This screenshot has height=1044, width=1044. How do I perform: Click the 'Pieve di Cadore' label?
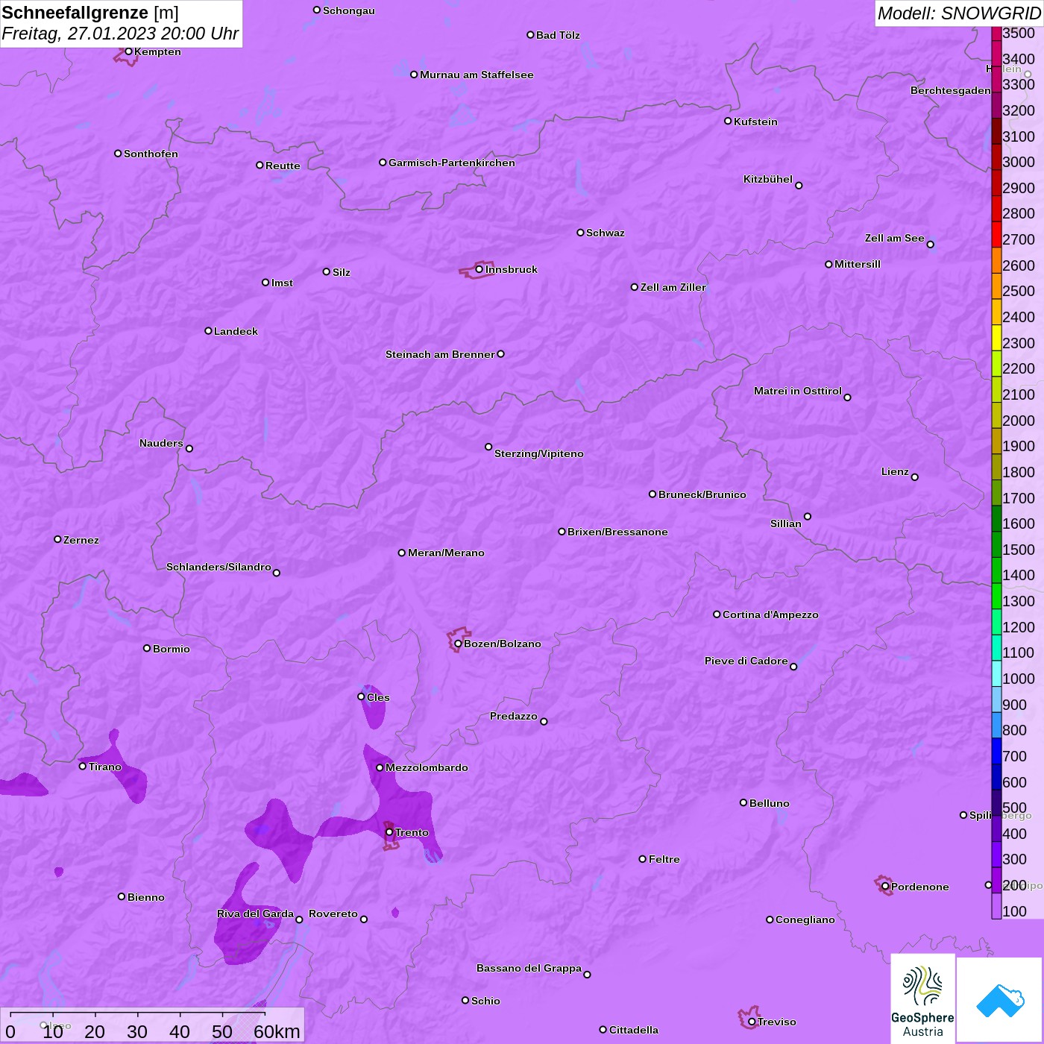click(746, 661)
